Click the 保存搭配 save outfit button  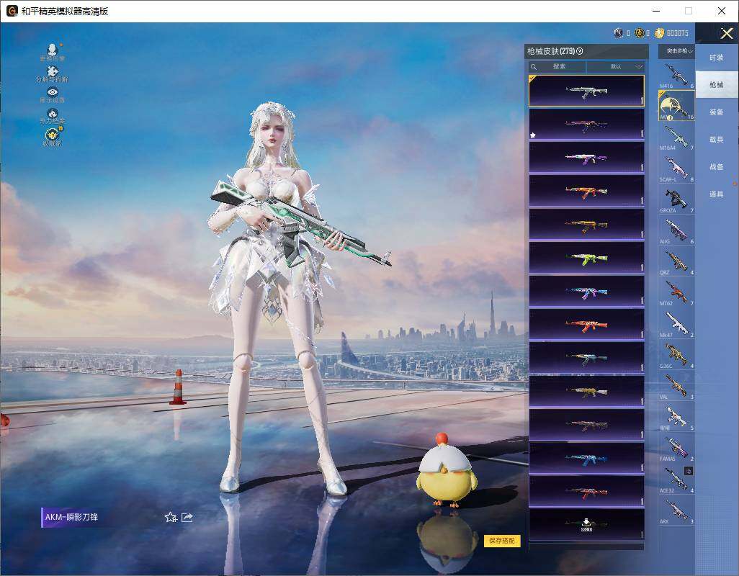(502, 540)
